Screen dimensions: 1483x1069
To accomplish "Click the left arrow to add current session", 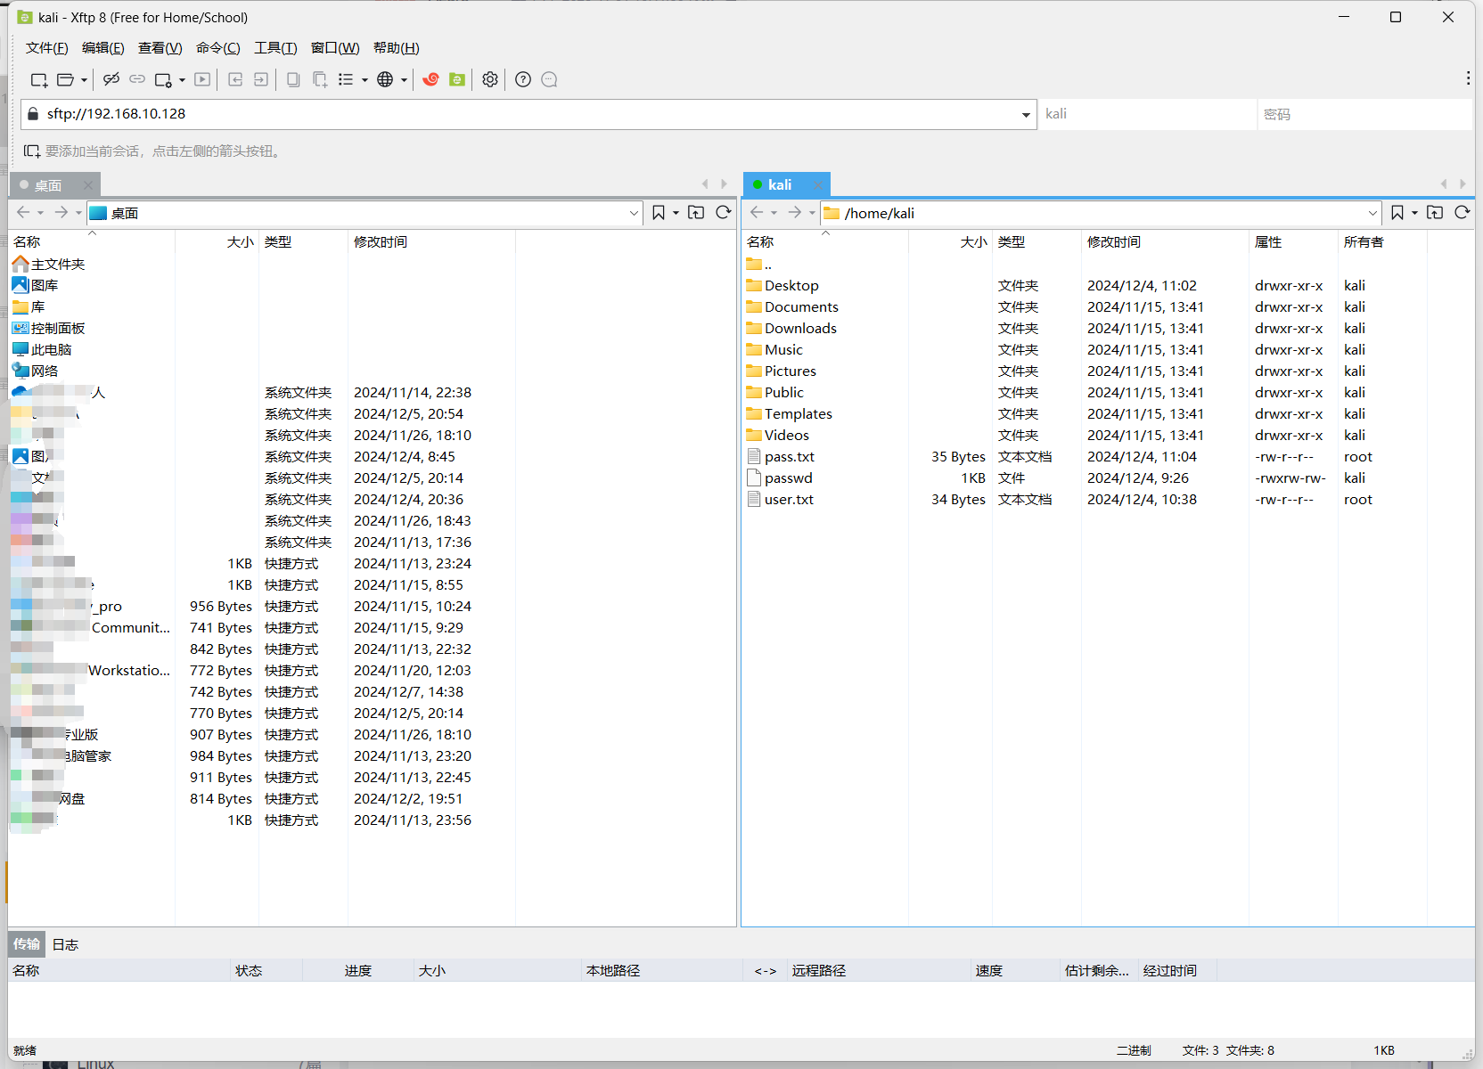I will pyautogui.click(x=32, y=151).
